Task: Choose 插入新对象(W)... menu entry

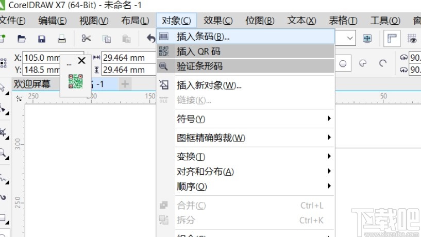Action: click(x=245, y=86)
